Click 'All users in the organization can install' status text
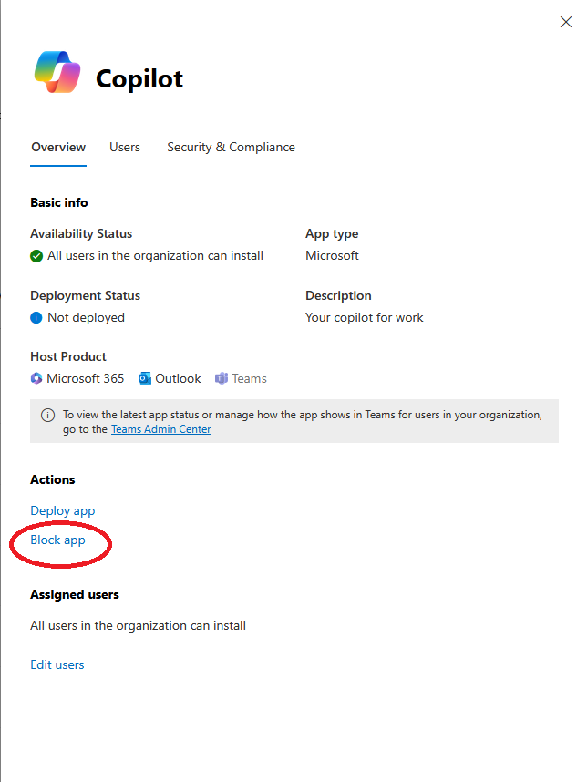 click(155, 256)
